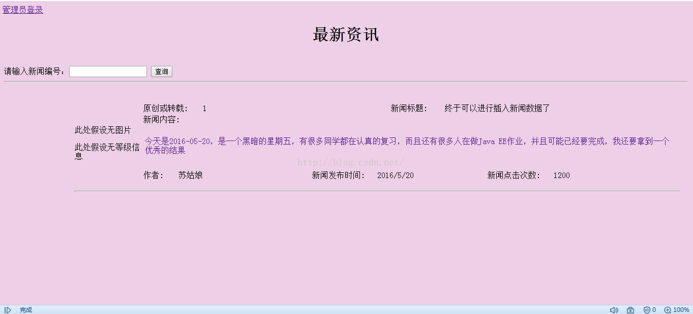Click the hit count value 1200
This screenshot has width=693, height=314.
pyautogui.click(x=561, y=175)
